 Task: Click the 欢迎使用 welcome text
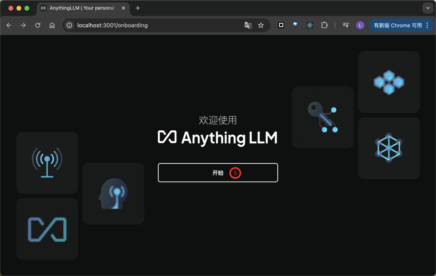tap(218, 120)
